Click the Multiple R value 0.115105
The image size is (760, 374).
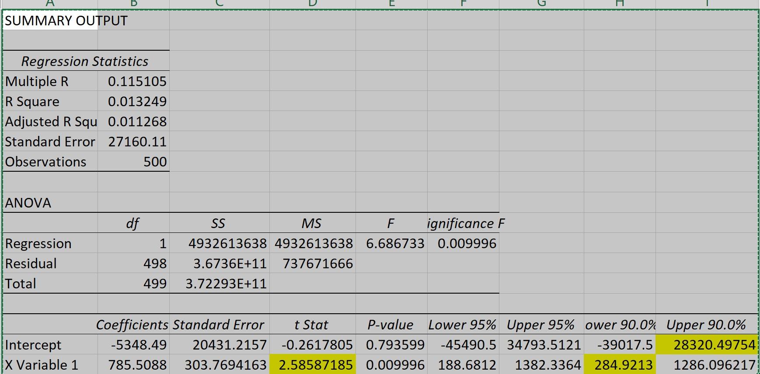tap(133, 81)
